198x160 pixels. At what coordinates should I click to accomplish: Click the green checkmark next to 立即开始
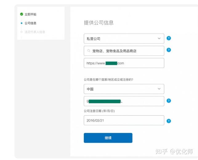tap(21, 14)
